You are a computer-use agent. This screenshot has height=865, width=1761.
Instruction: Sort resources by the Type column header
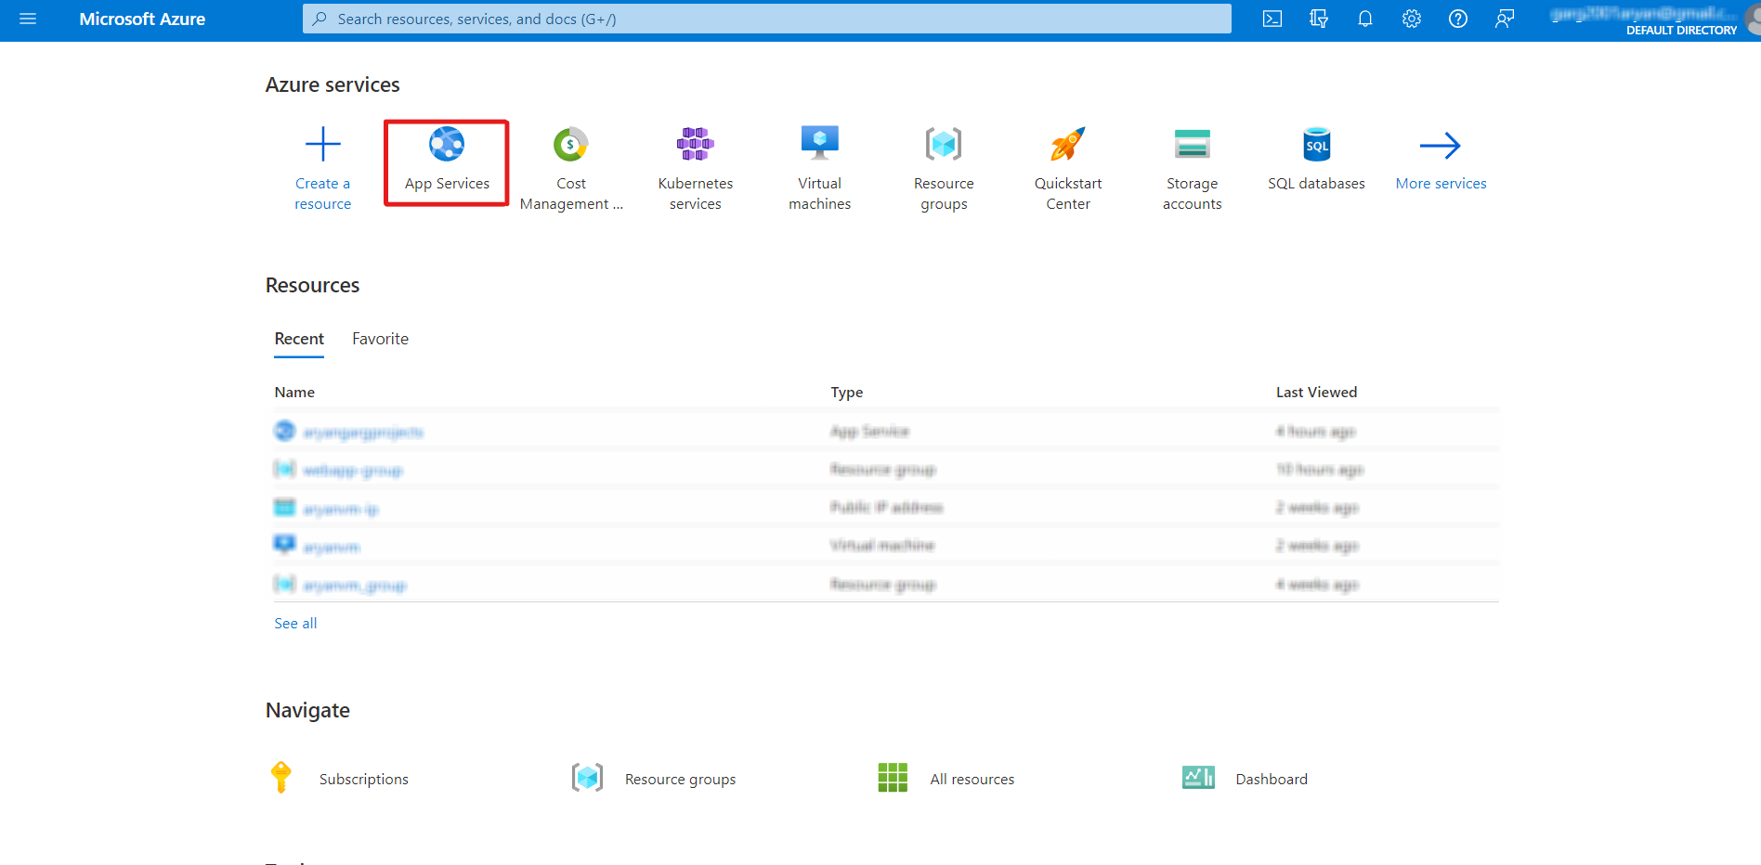847,393
